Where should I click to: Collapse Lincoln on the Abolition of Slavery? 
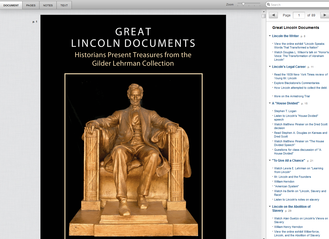270,207
